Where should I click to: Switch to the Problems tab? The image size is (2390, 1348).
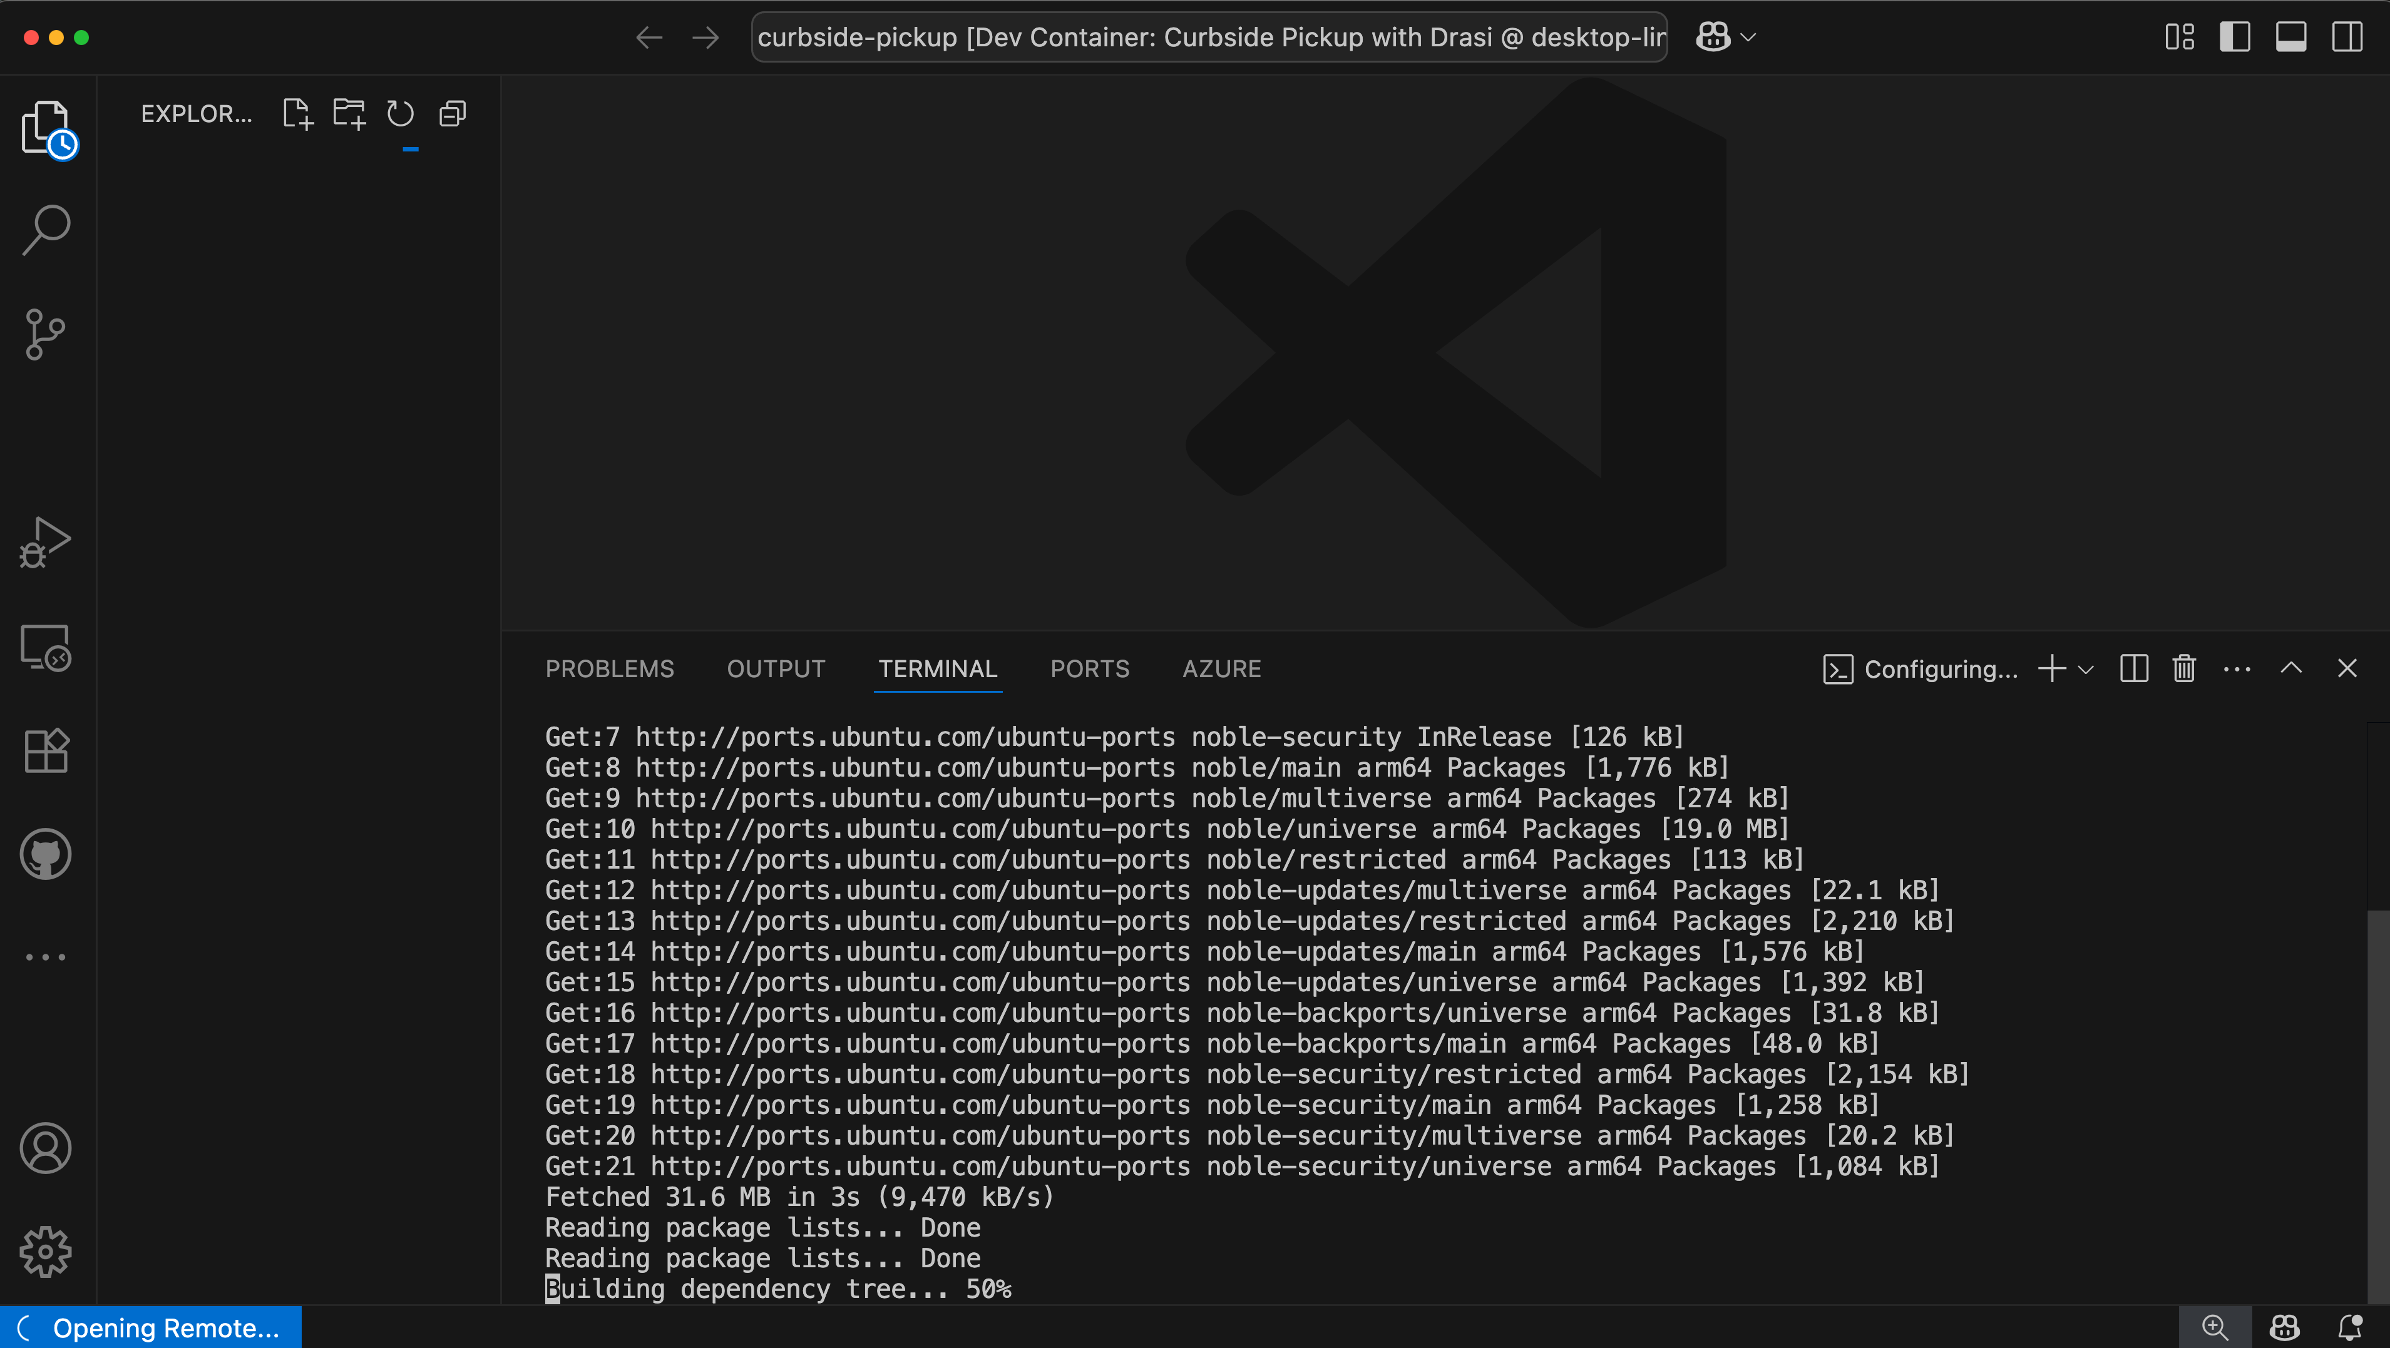(610, 668)
